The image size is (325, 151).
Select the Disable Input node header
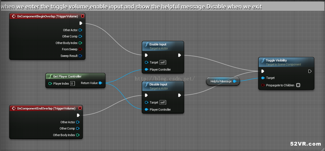point(158,84)
